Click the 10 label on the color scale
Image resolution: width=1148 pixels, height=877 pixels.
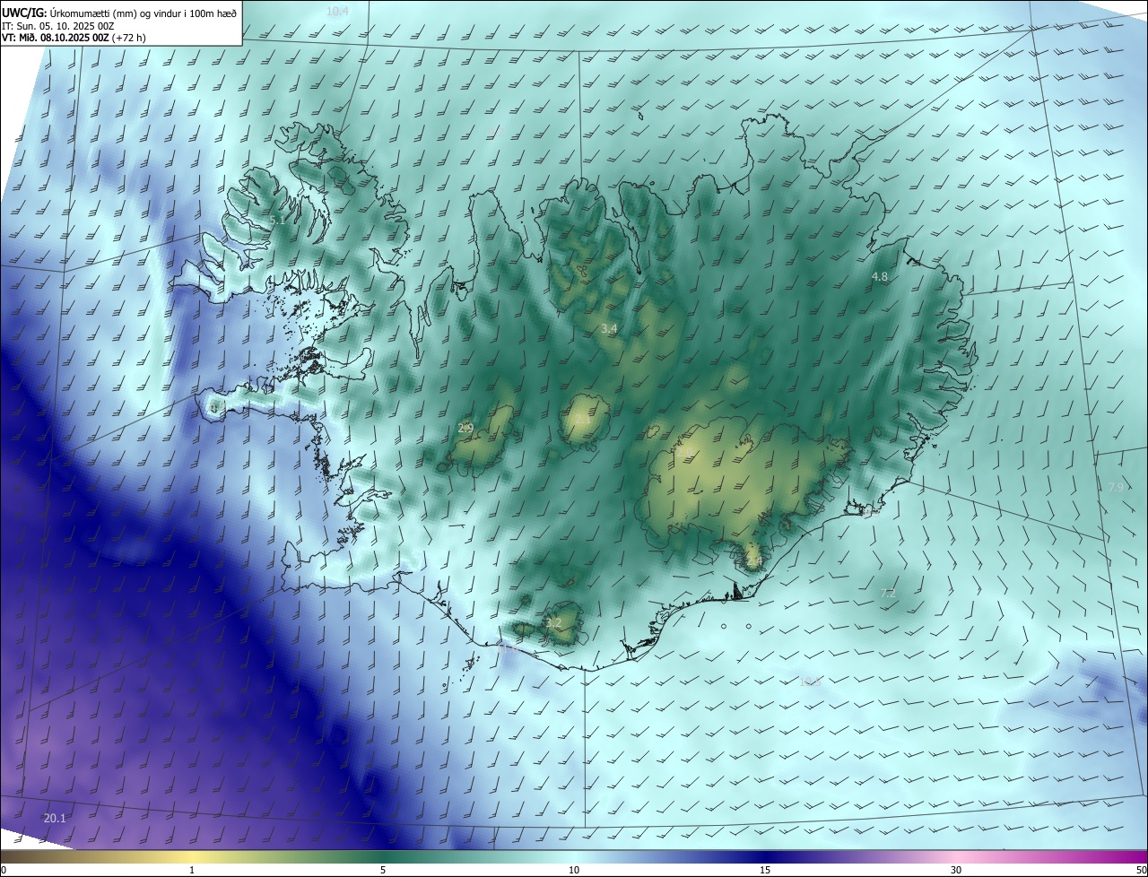[574, 870]
